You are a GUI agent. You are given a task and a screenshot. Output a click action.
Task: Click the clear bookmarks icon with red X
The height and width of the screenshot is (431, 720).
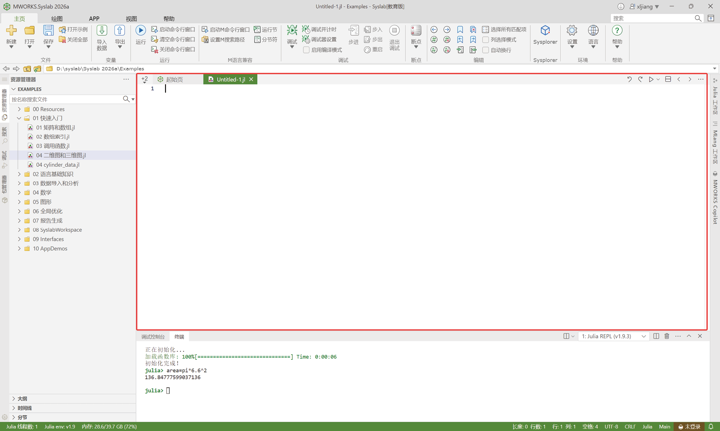pyautogui.click(x=473, y=30)
